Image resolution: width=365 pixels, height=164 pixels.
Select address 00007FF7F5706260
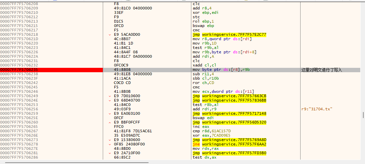[x=19, y=122]
